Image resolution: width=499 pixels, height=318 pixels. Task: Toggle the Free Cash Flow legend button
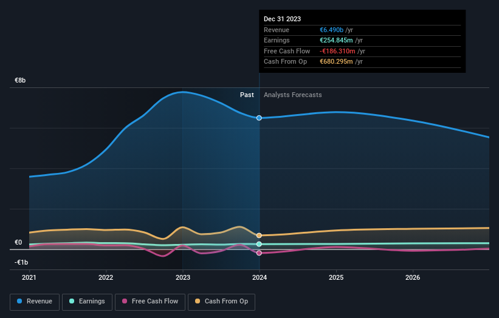(150, 302)
